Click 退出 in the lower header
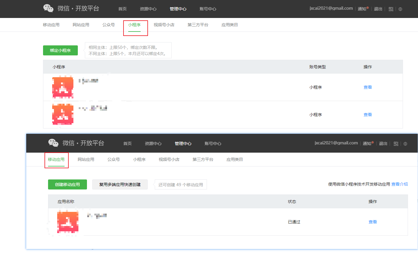This screenshot has height=254, width=418. point(383,144)
